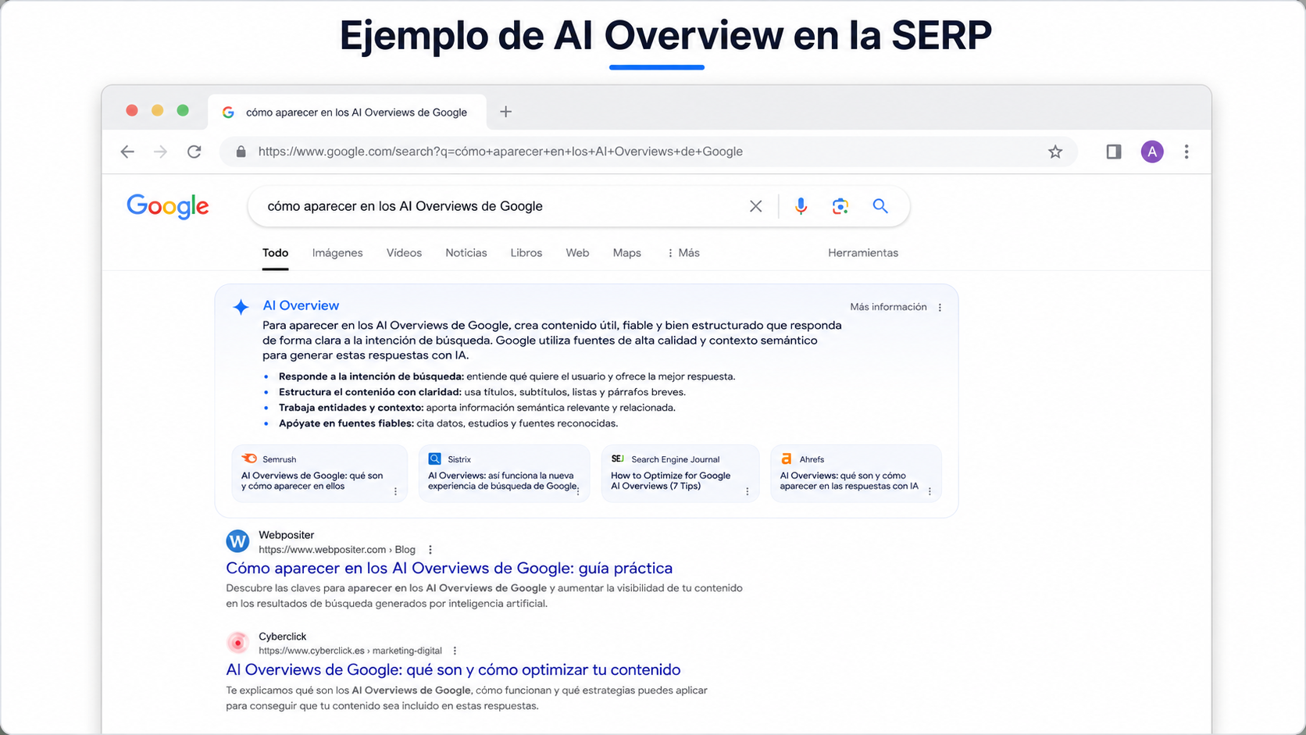Click the padlock icon in address bar

coord(241,152)
